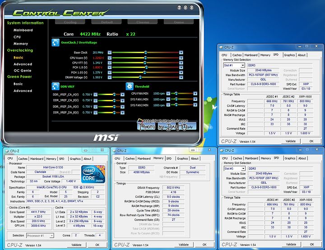
Task: Click plus button for DDR_VREF_CA_A
Action: click(x=122, y=95)
